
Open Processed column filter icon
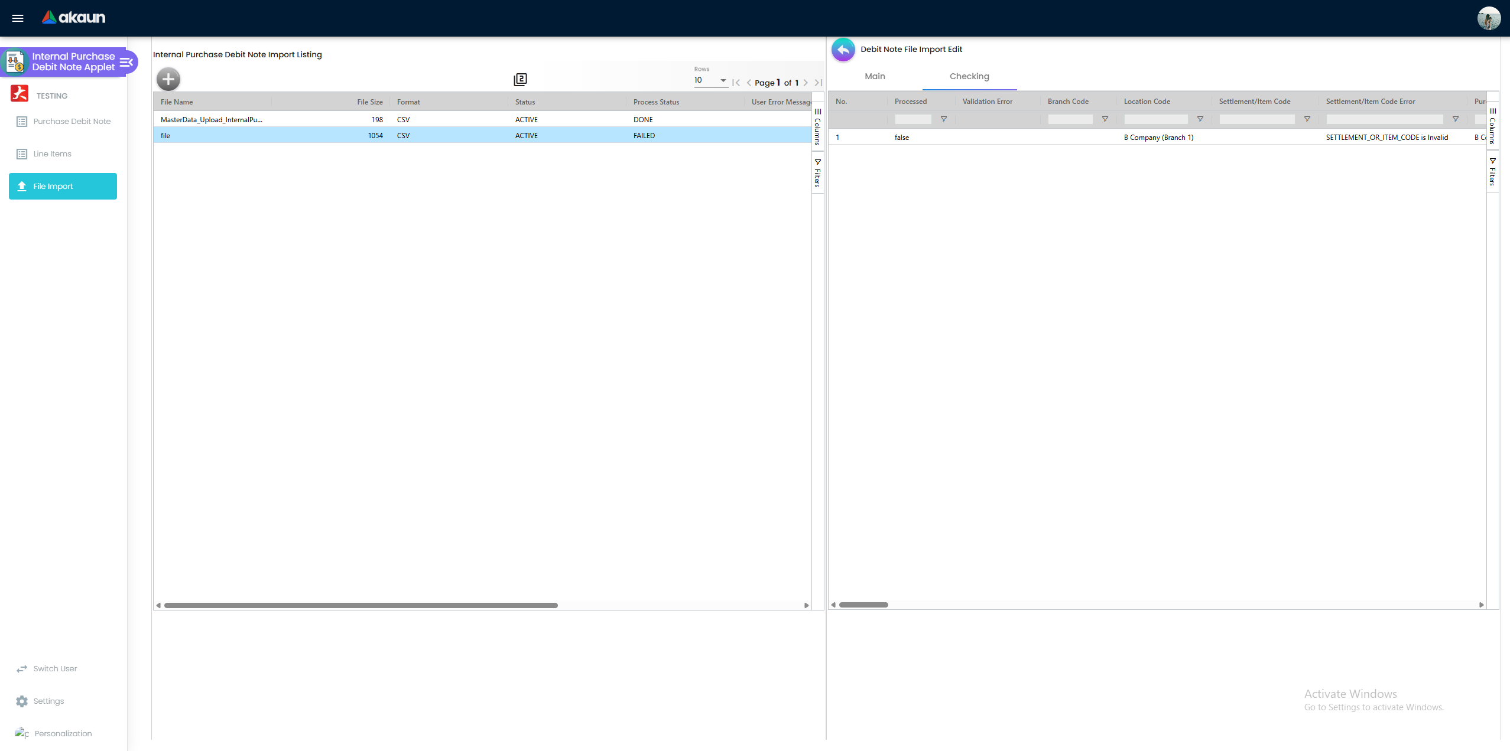[x=944, y=119]
